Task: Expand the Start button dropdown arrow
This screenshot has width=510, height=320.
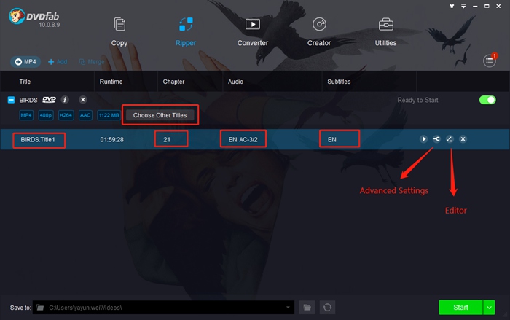Action: (490, 308)
